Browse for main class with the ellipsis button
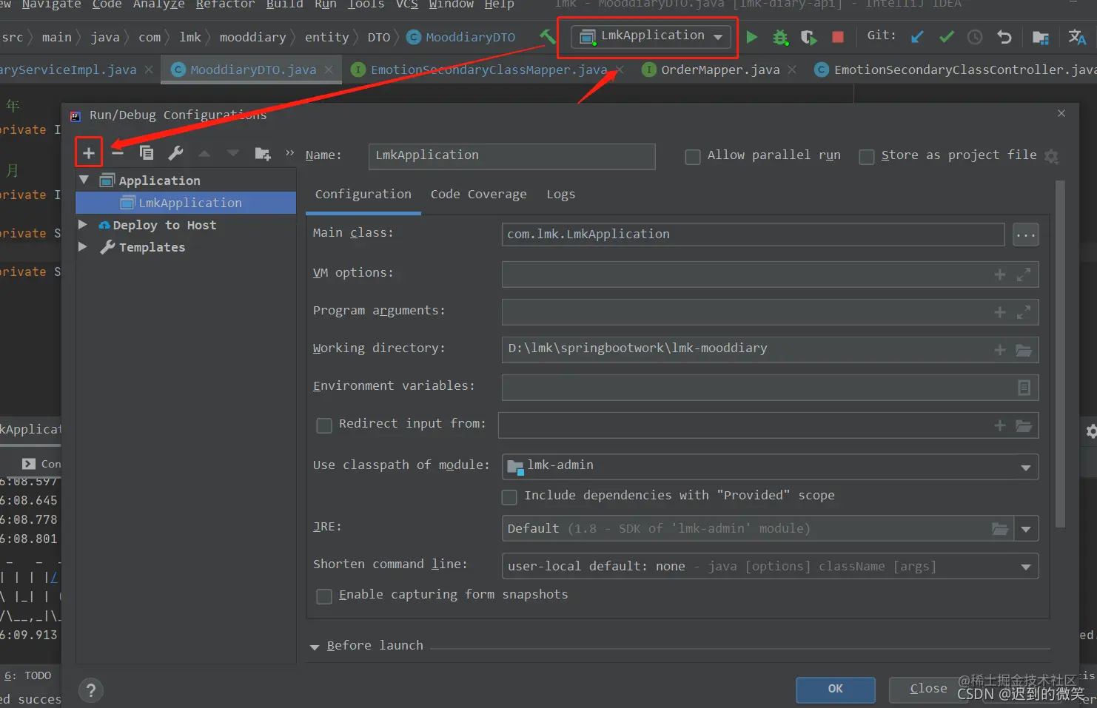Viewport: 1097px width, 708px height. (x=1026, y=235)
